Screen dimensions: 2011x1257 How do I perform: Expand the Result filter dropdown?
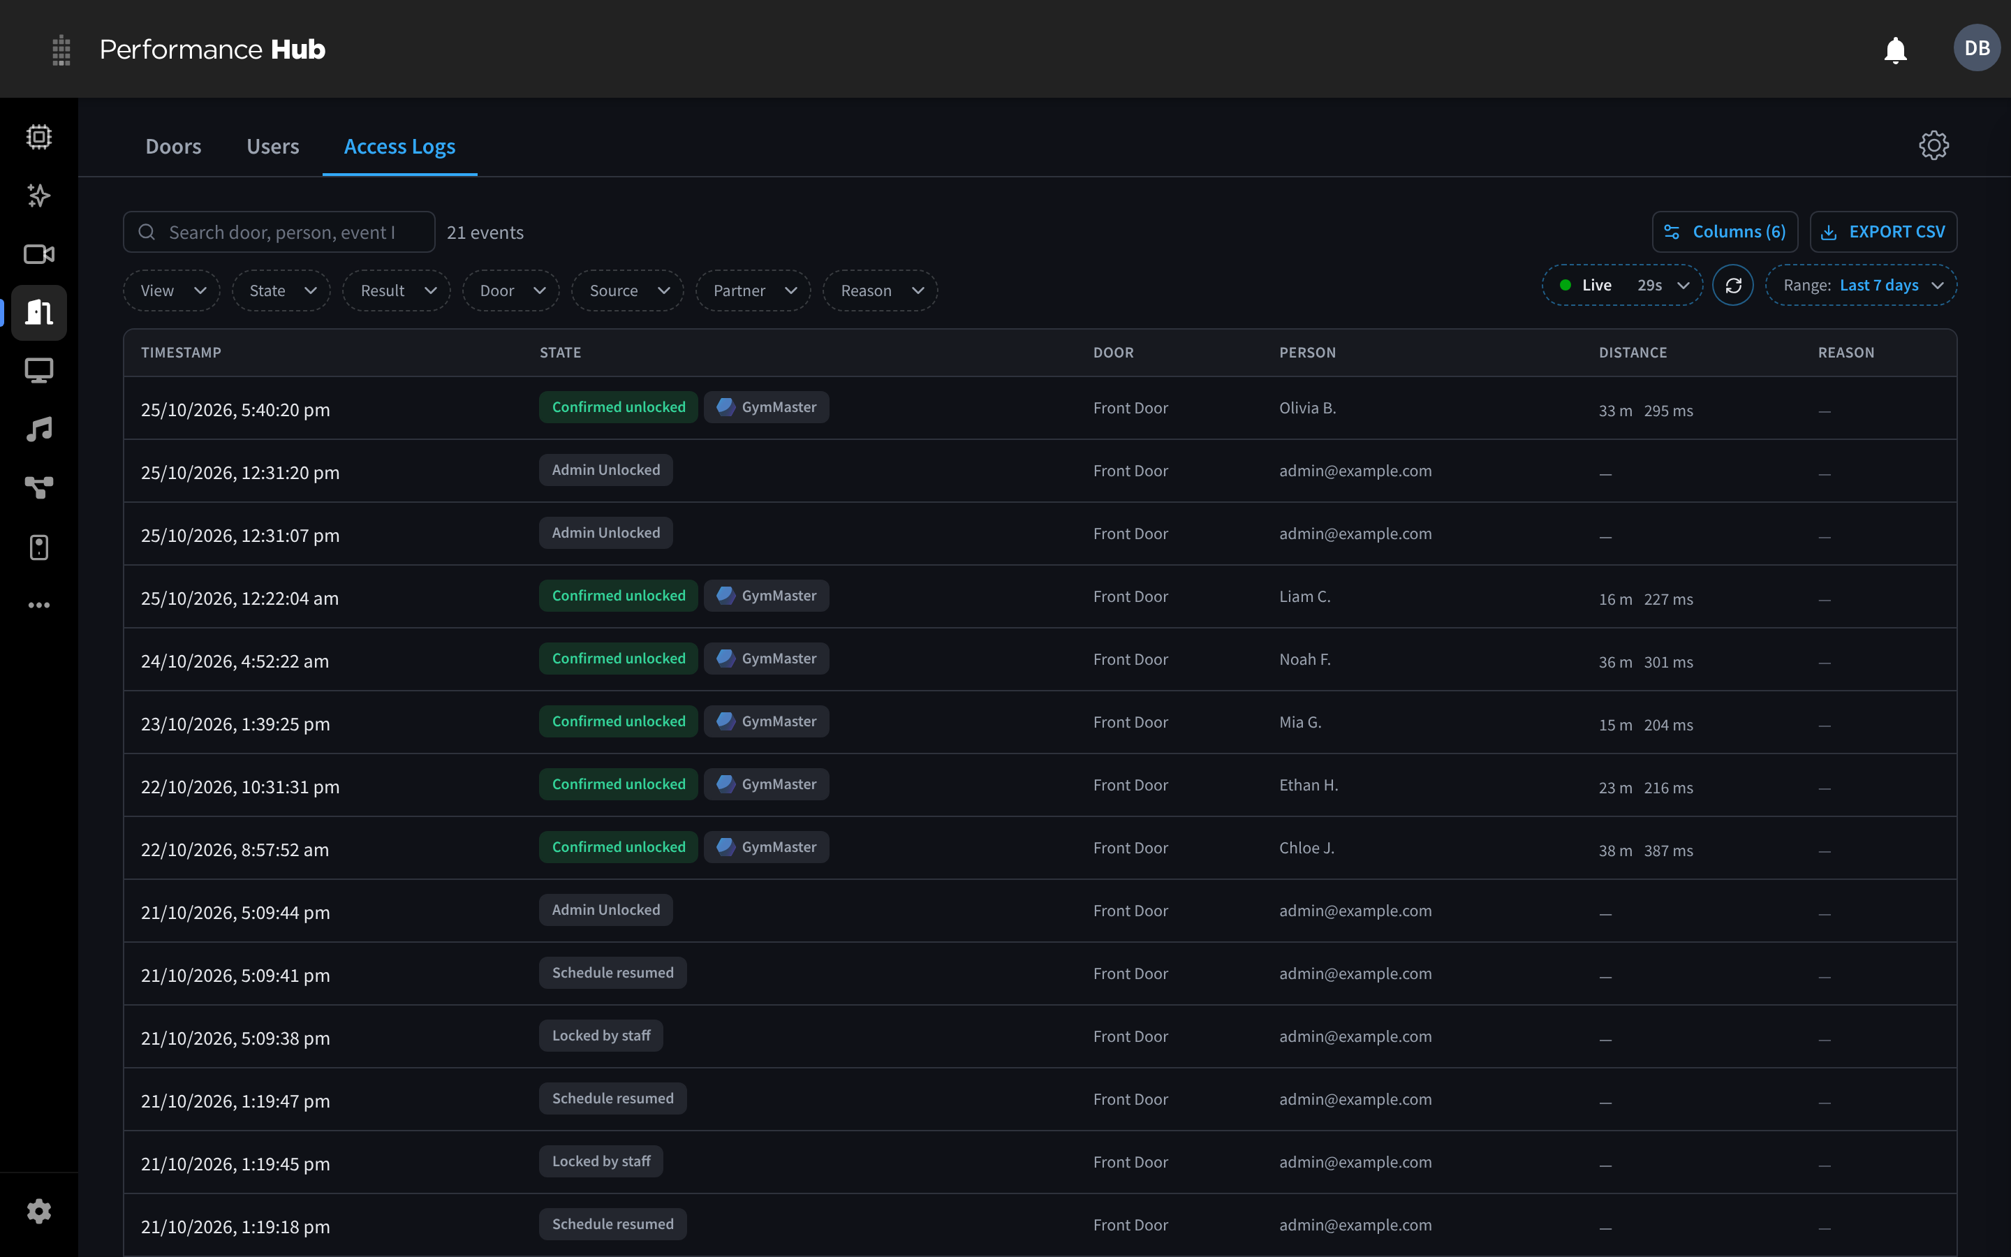click(x=397, y=291)
